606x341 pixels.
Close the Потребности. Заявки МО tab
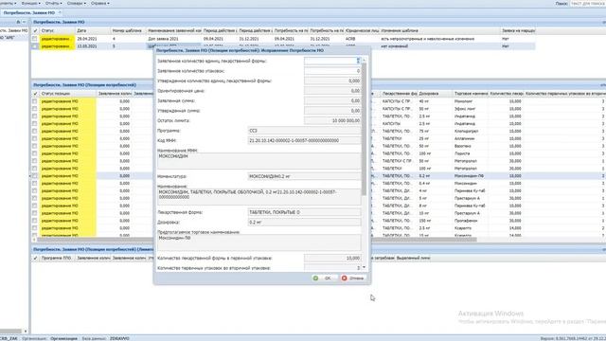point(60,12)
